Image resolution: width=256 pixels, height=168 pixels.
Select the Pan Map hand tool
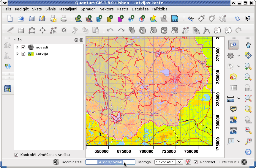[248, 45]
